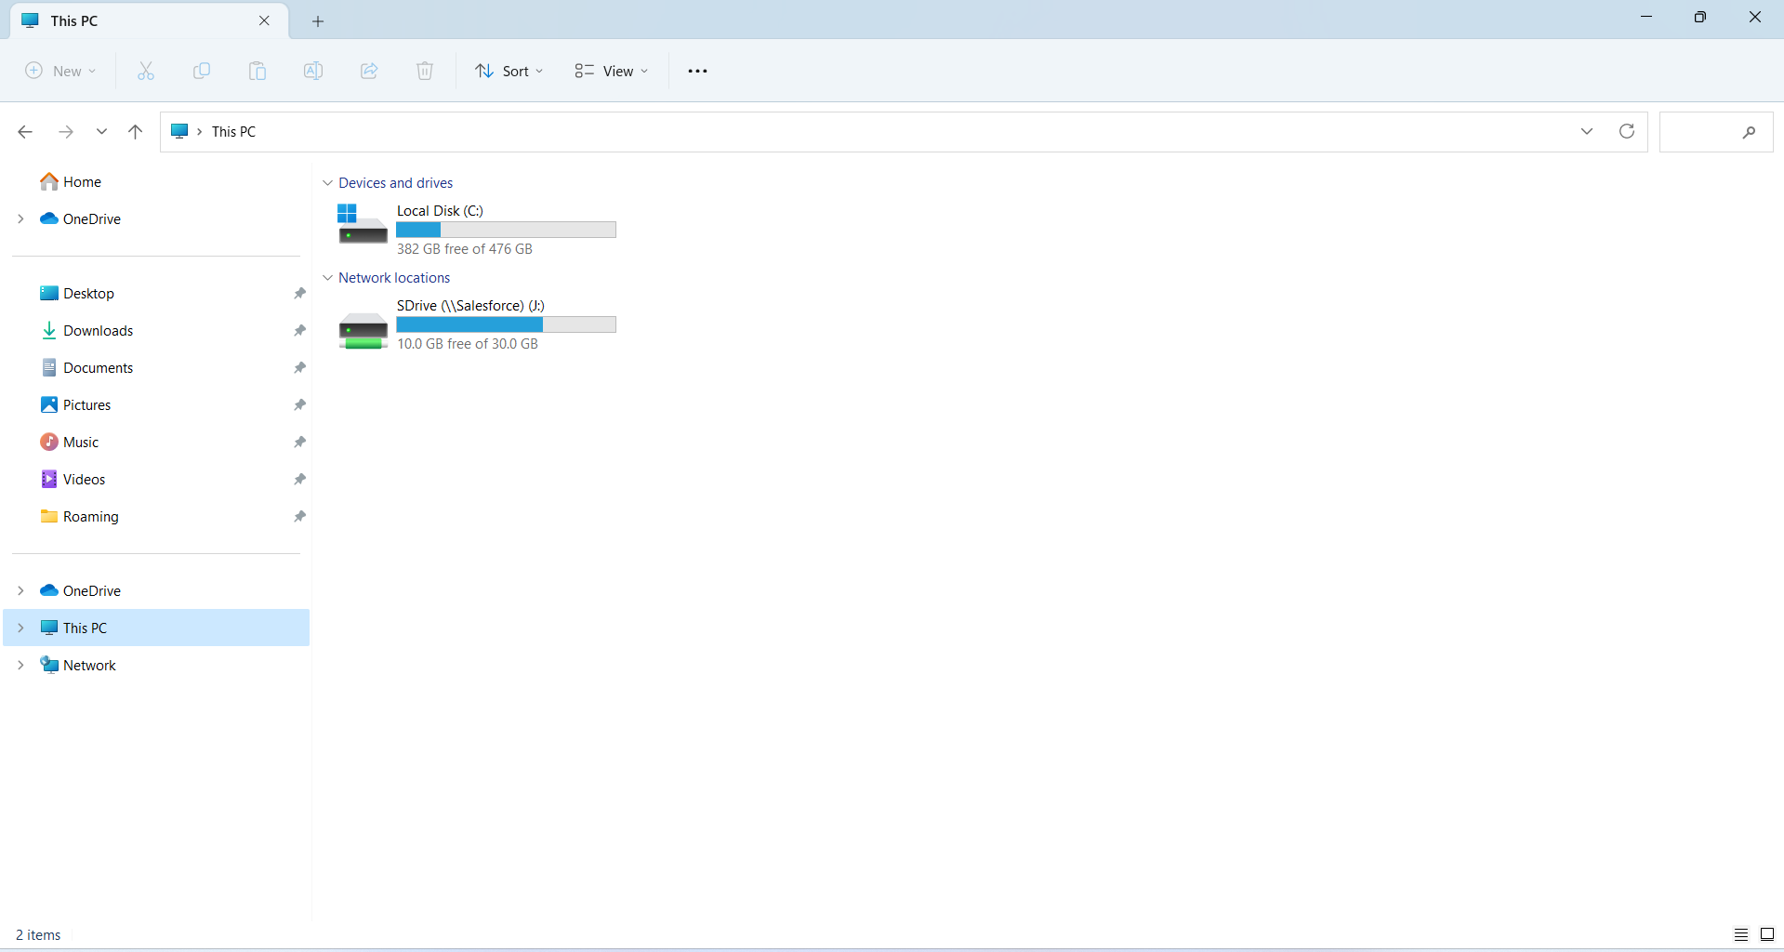Cut the selected item using toolbar

tap(145, 71)
